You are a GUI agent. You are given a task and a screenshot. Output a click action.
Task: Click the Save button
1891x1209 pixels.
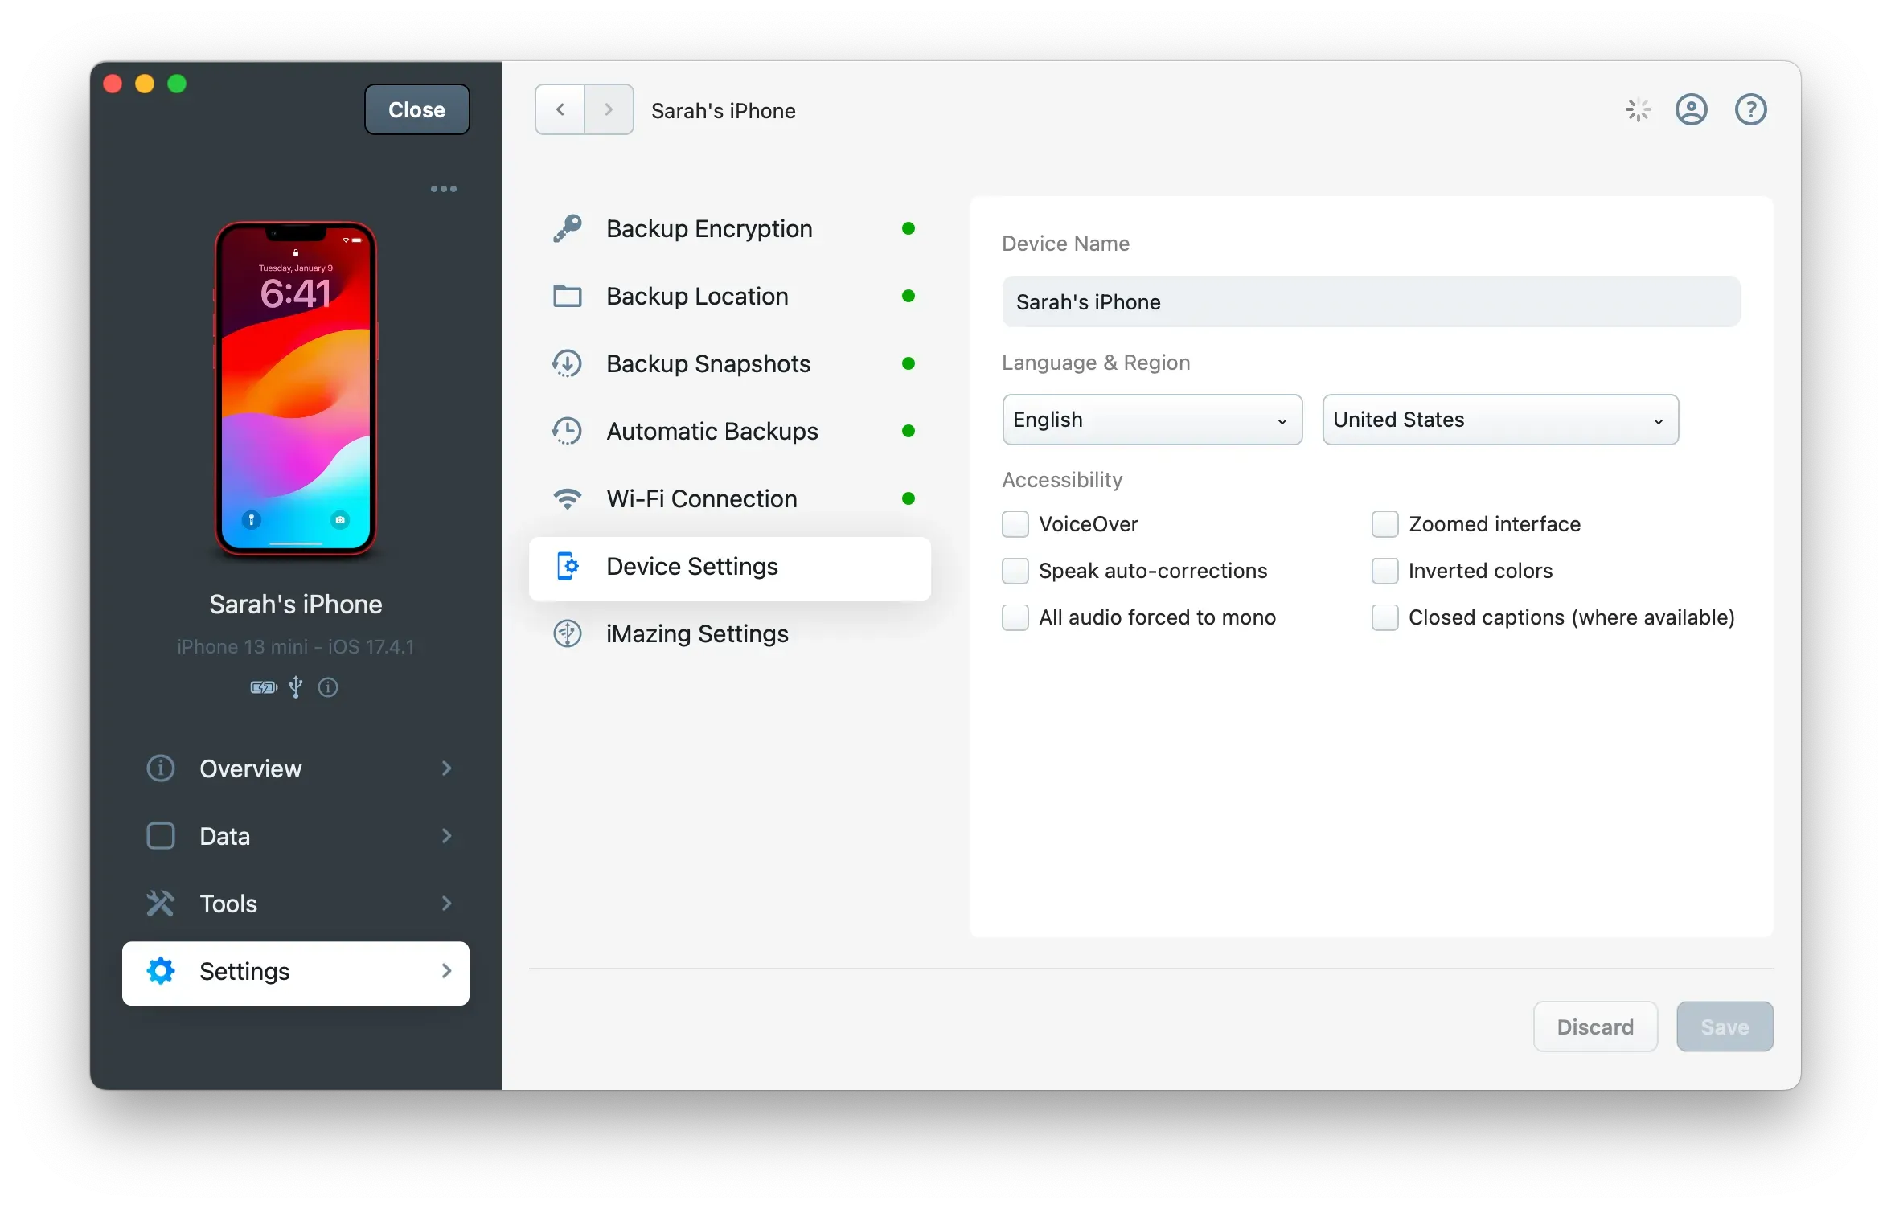(x=1724, y=1027)
